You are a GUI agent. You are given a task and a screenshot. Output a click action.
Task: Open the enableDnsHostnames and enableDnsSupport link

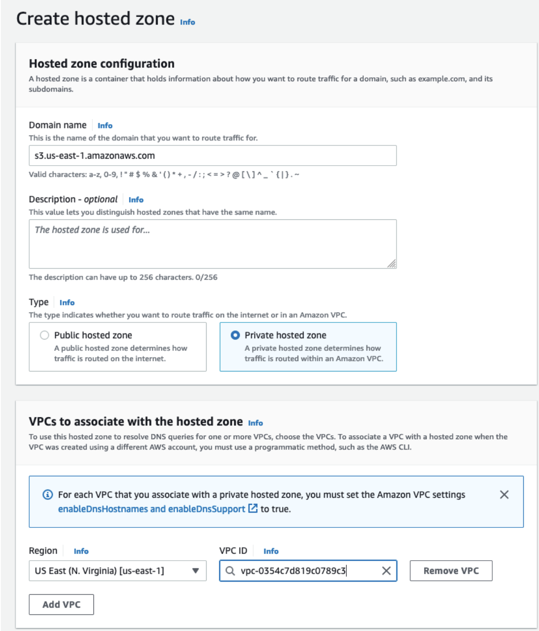[x=152, y=509]
